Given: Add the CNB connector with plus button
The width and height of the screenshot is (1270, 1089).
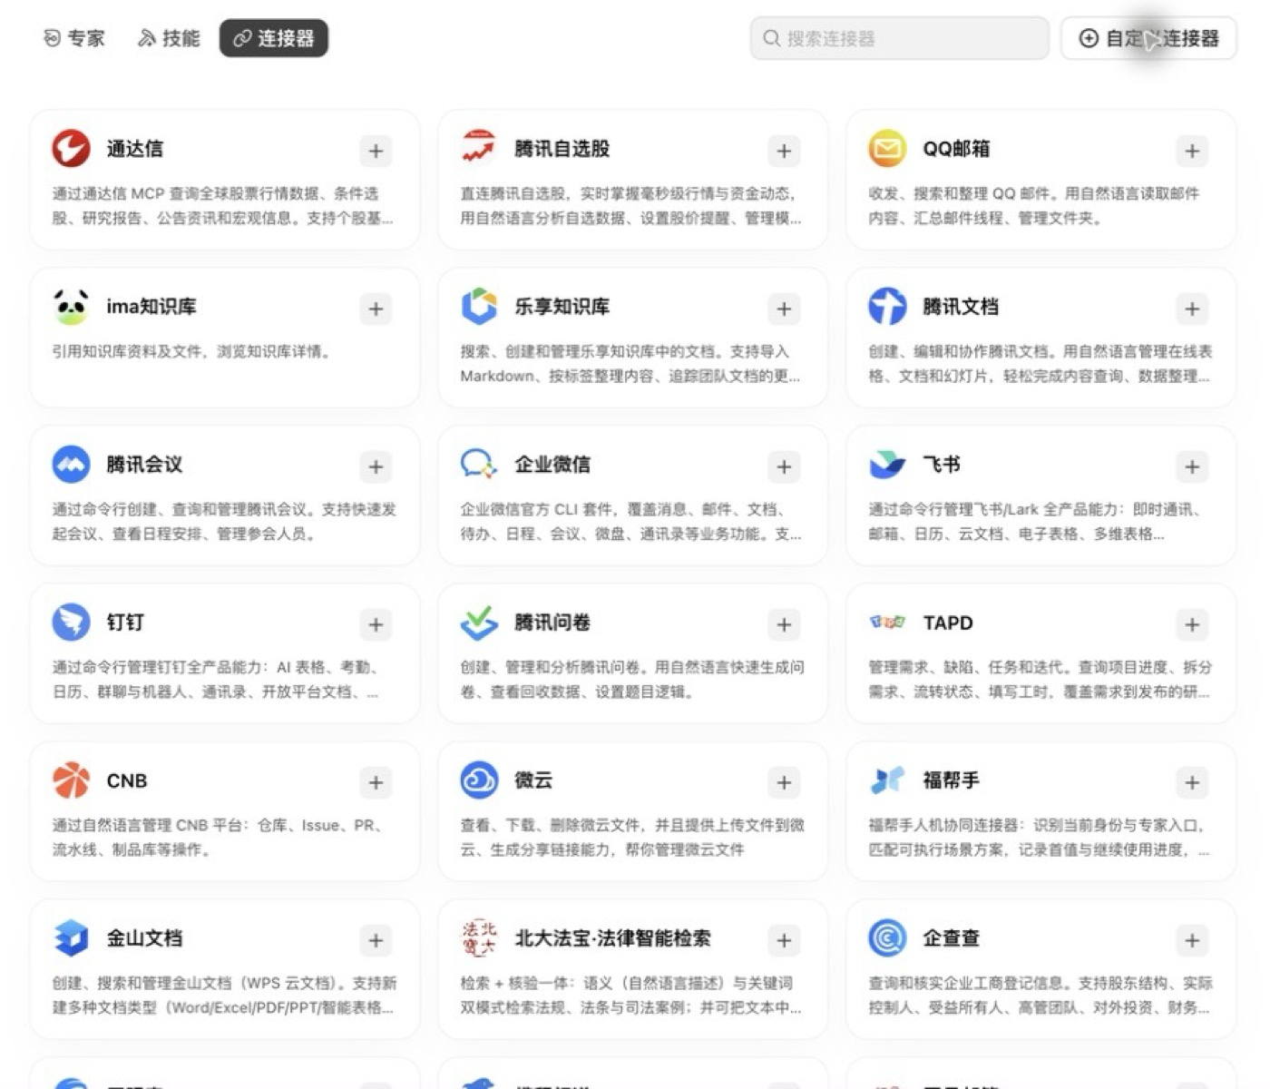Looking at the screenshot, I should pyautogui.click(x=376, y=783).
